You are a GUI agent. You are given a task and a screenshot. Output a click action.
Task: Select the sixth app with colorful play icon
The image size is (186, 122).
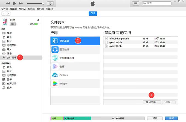75,84
